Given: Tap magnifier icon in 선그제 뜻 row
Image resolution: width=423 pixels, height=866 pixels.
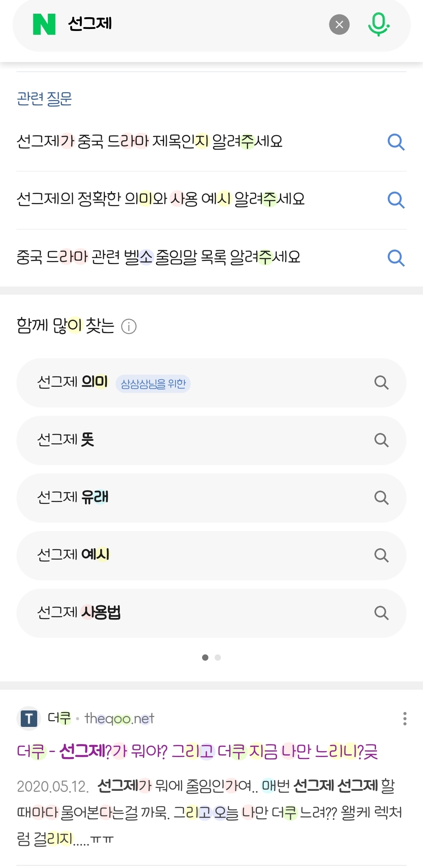Looking at the screenshot, I should pos(381,440).
